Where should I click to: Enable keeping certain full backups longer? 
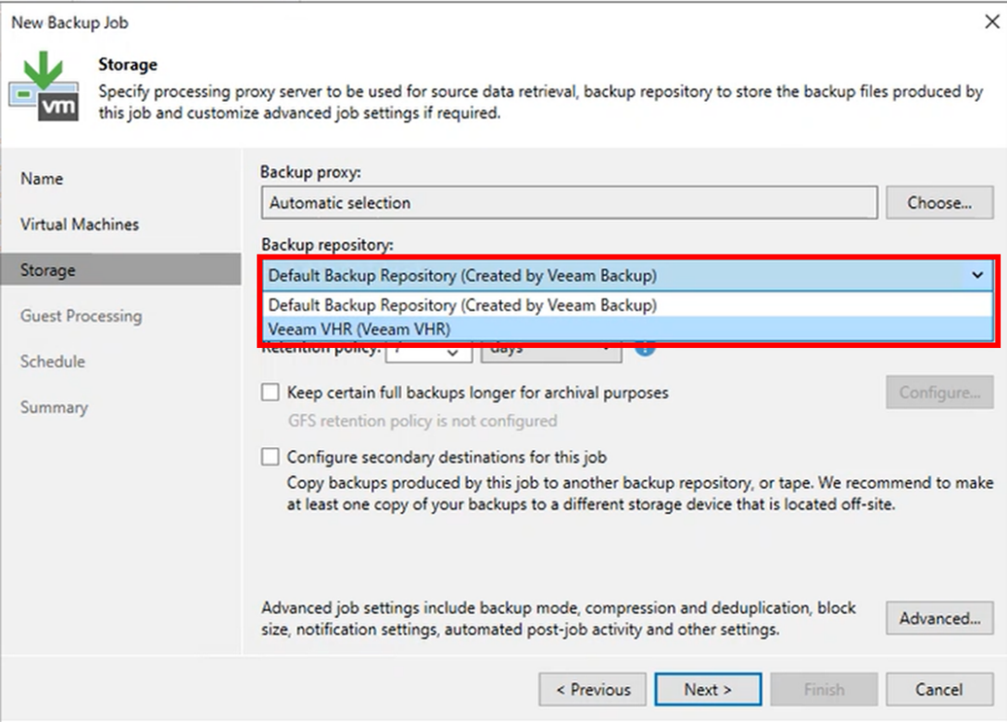271,392
